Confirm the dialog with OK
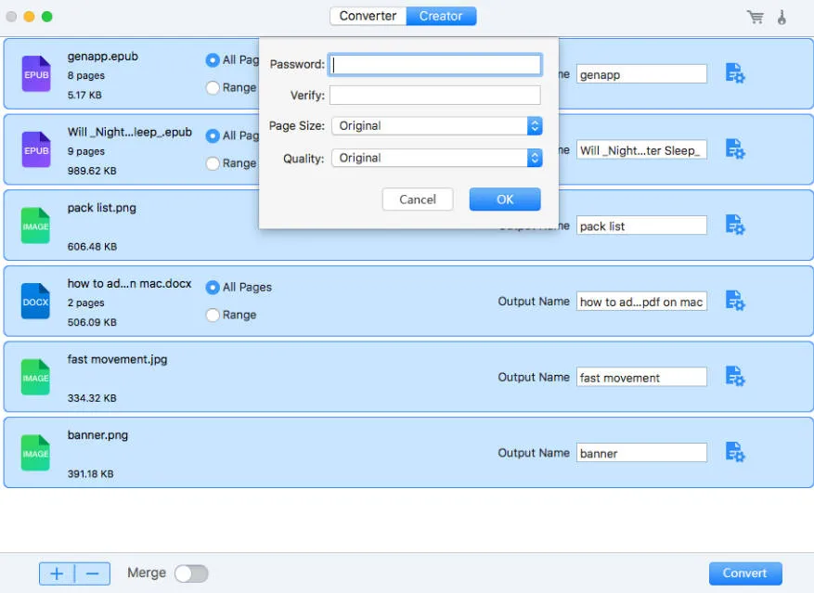Image resolution: width=814 pixels, height=593 pixels. coord(505,200)
